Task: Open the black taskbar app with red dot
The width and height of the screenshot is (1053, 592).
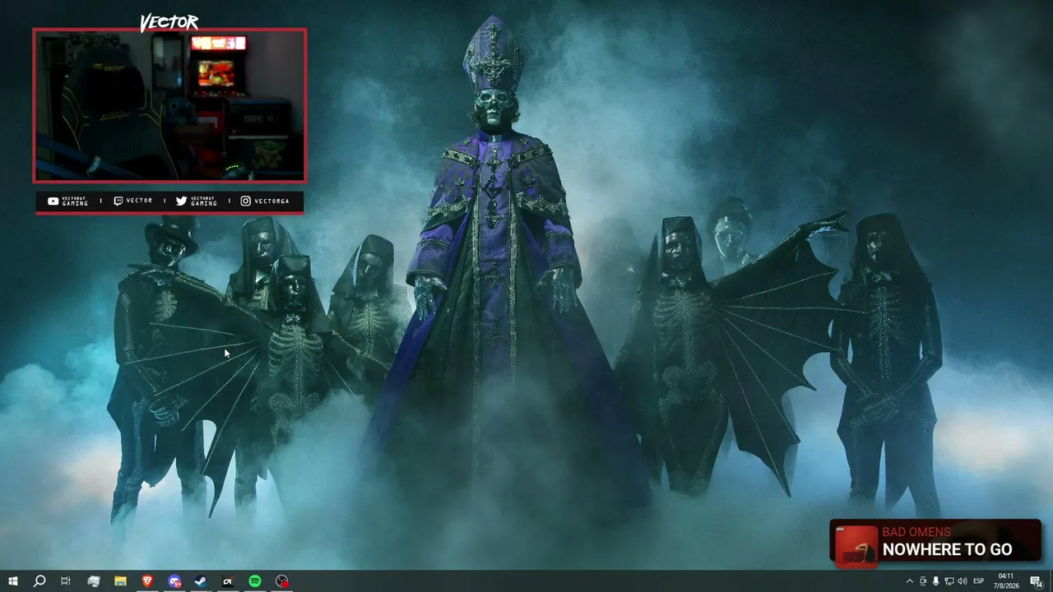Action: [x=228, y=581]
